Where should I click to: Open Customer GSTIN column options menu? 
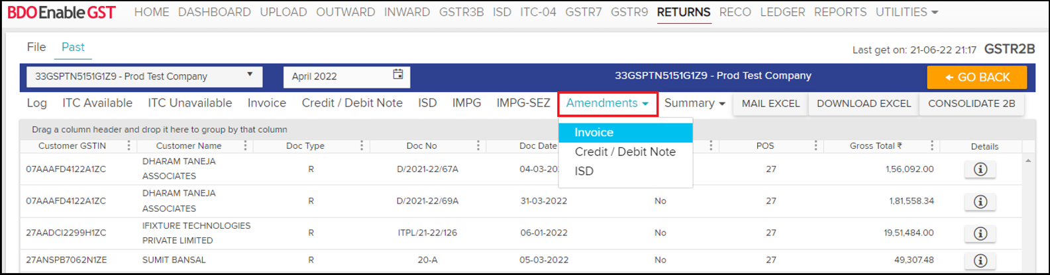coord(129,145)
